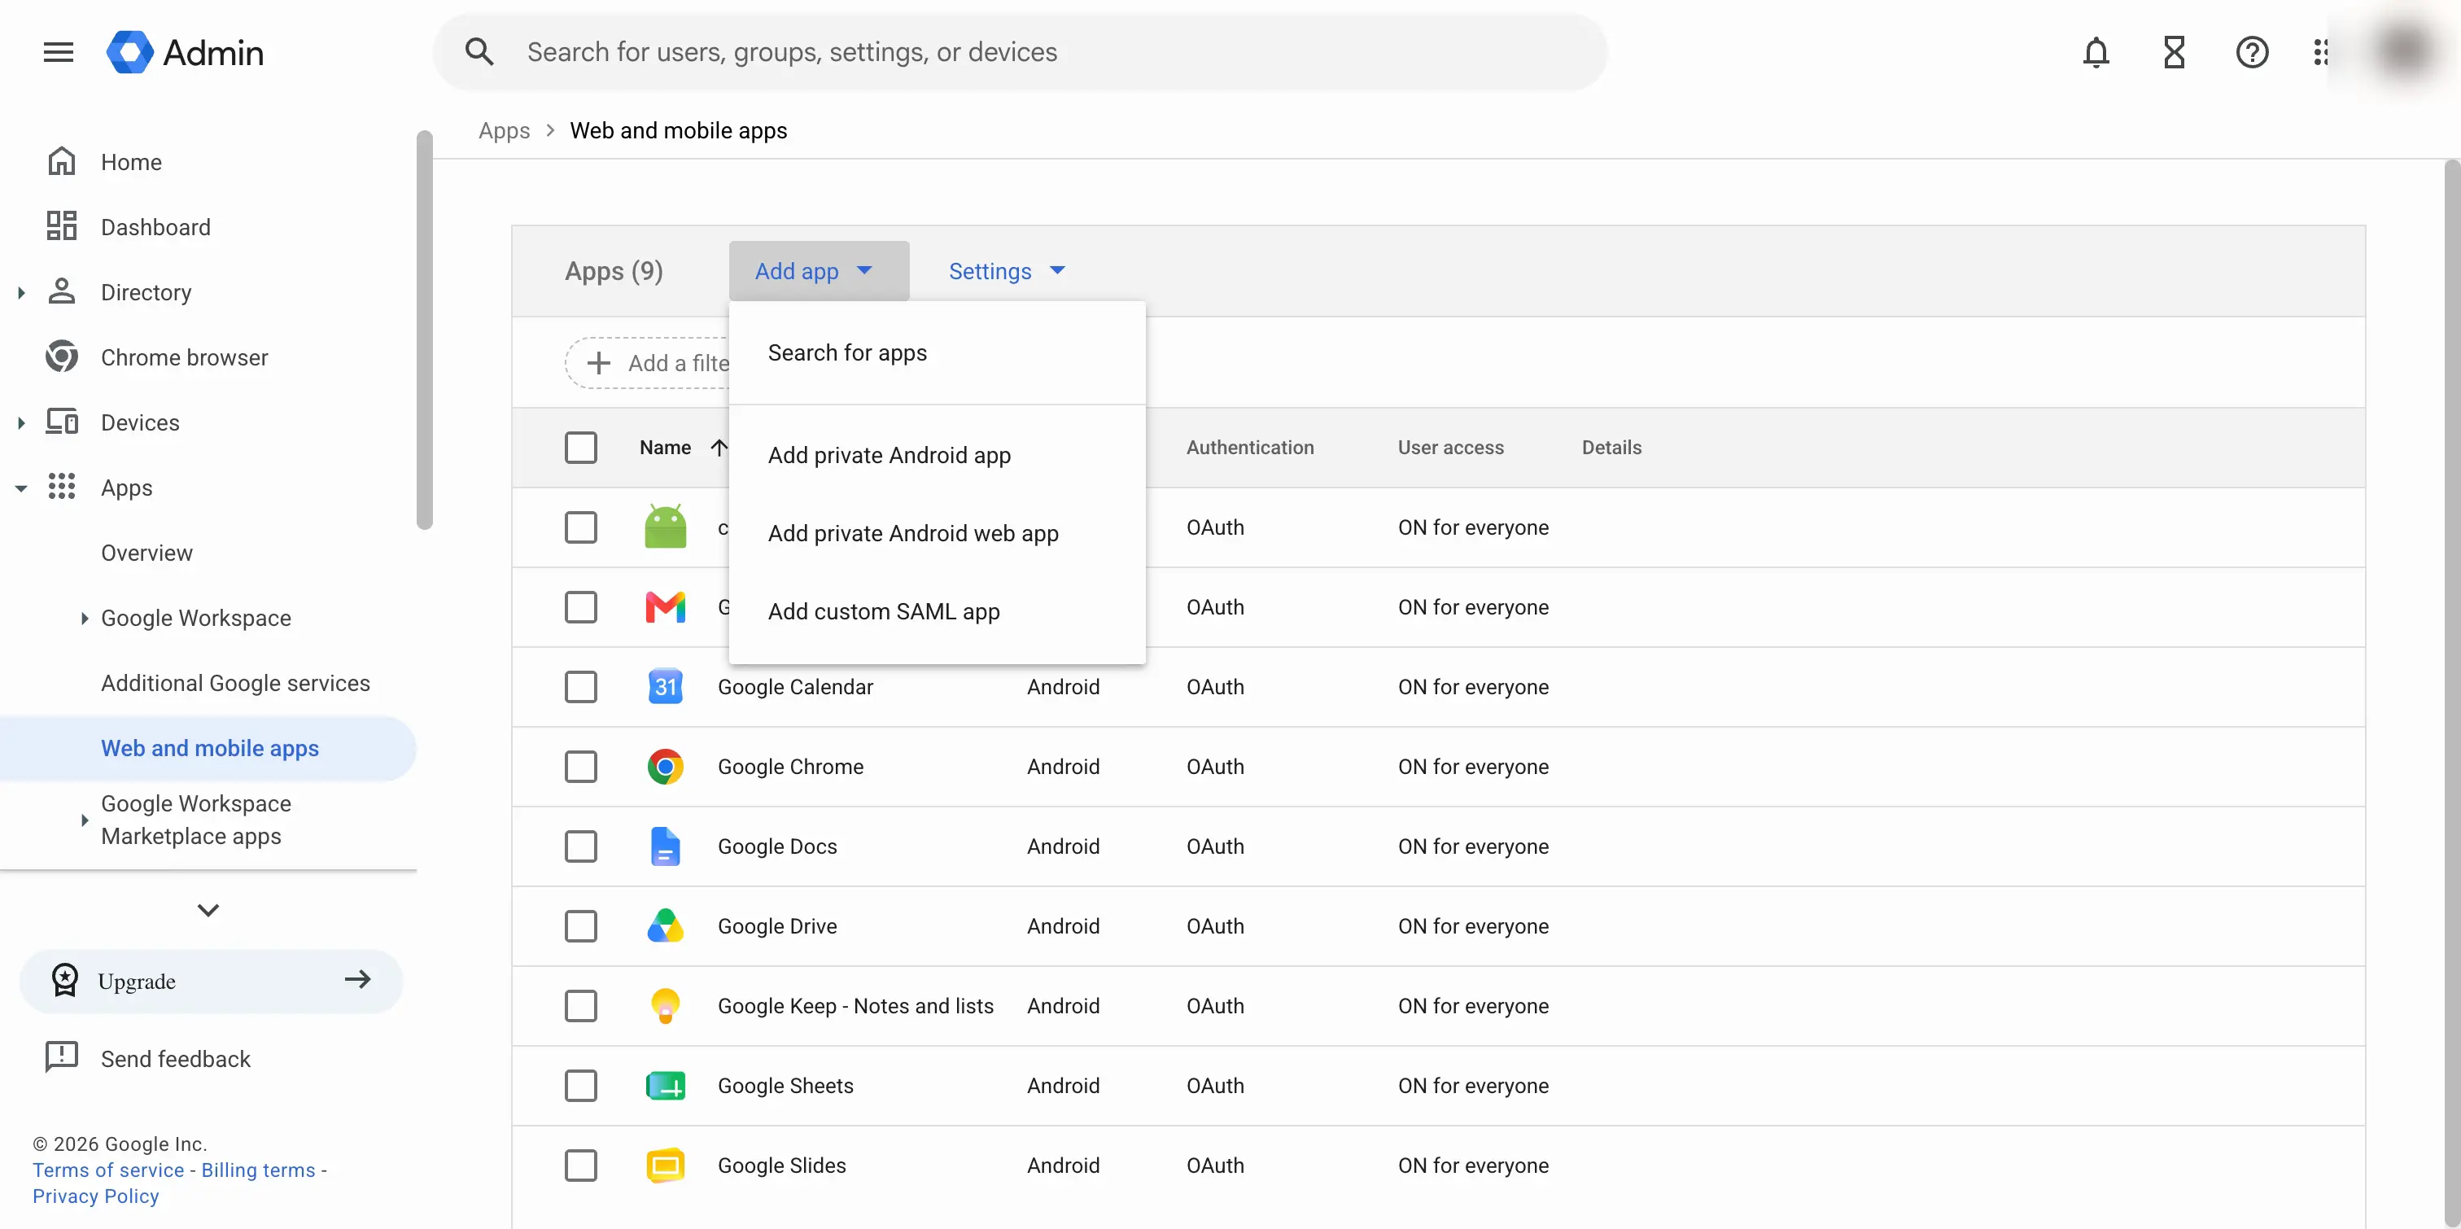Viewport: 2461px width, 1229px height.
Task: Choose Add custom SAML app
Action: [938, 610]
